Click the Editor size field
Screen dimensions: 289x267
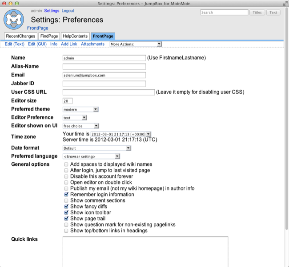pyautogui.click(x=68, y=101)
